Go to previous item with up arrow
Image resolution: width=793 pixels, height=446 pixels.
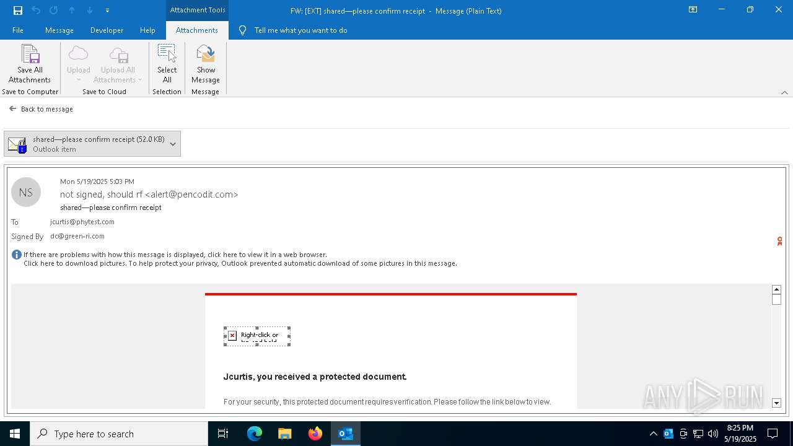(x=72, y=11)
